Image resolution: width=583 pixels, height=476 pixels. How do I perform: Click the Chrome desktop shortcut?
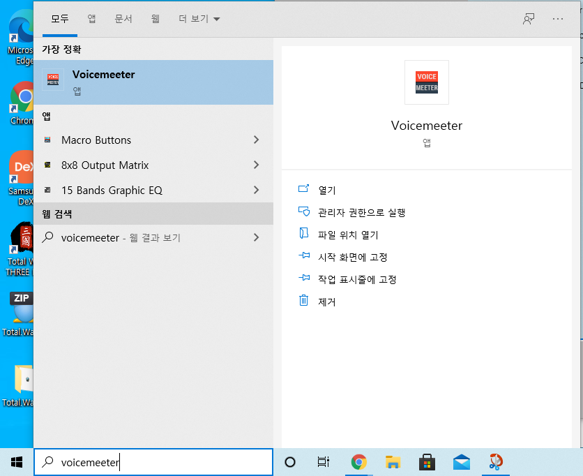click(x=22, y=103)
